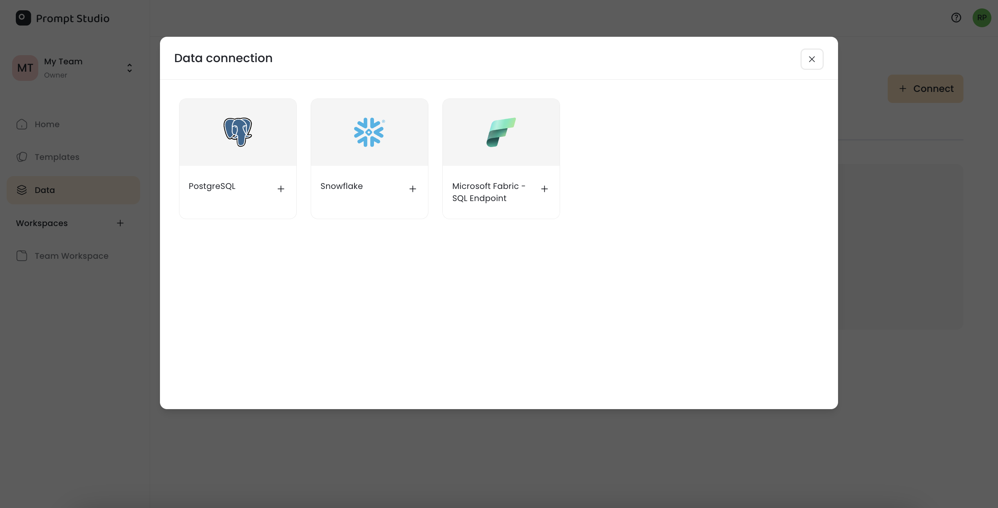Image resolution: width=998 pixels, height=508 pixels.
Task: Add a PostgreSQL connection with plus icon
Action: pyautogui.click(x=281, y=189)
